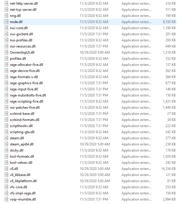Click the rage-formats-x.dll icon
Viewport: 180px width, 204px height.
pos(6,77)
